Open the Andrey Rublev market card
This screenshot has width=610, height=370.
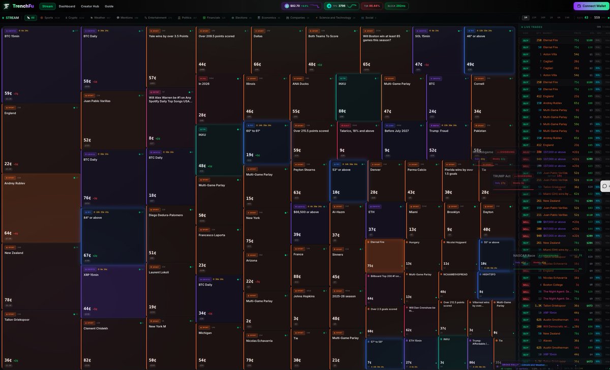point(41,208)
